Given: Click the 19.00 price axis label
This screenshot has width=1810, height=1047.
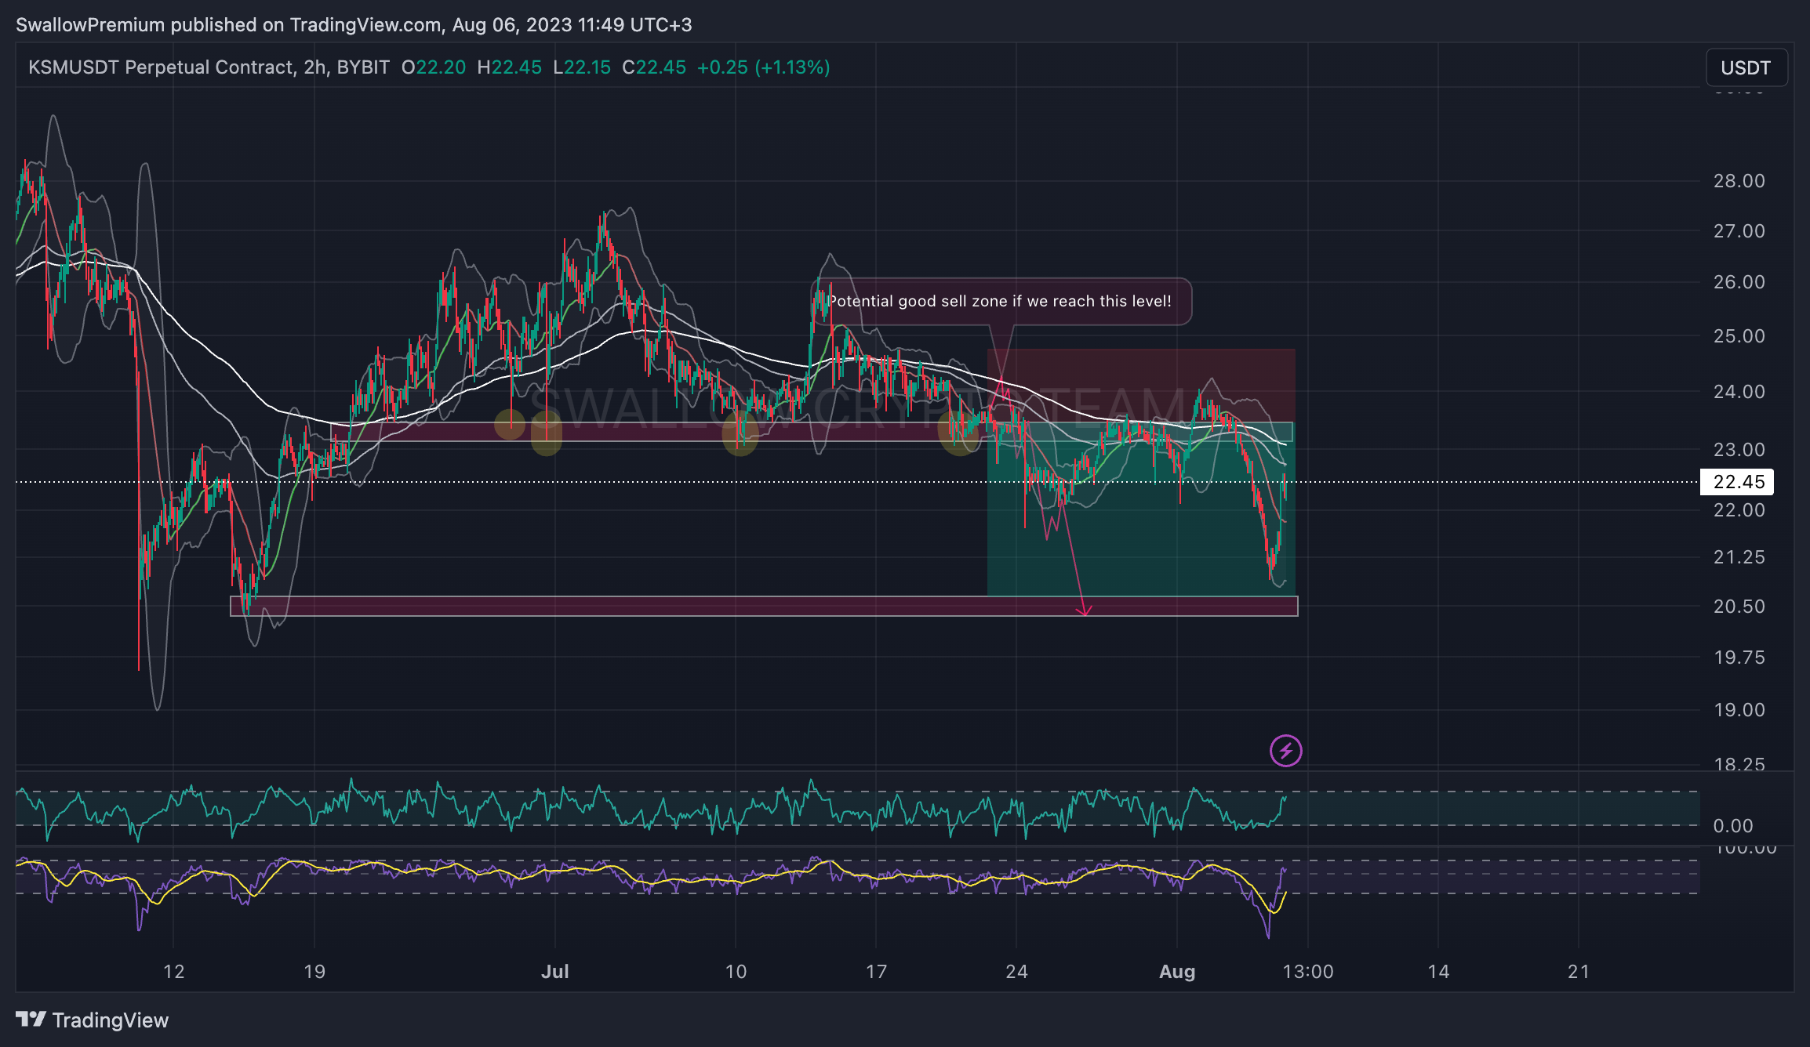Looking at the screenshot, I should click(x=1739, y=709).
